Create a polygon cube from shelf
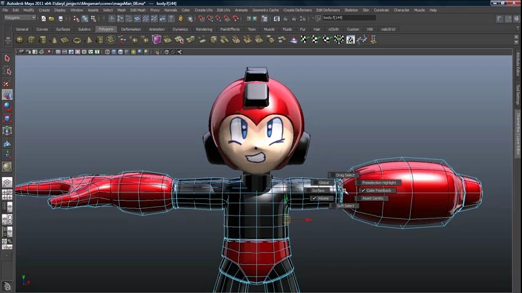 click(x=31, y=40)
